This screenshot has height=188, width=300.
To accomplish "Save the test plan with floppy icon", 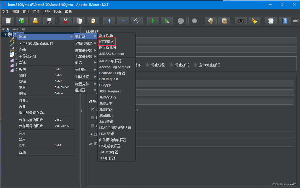I will [x=49, y=21].
